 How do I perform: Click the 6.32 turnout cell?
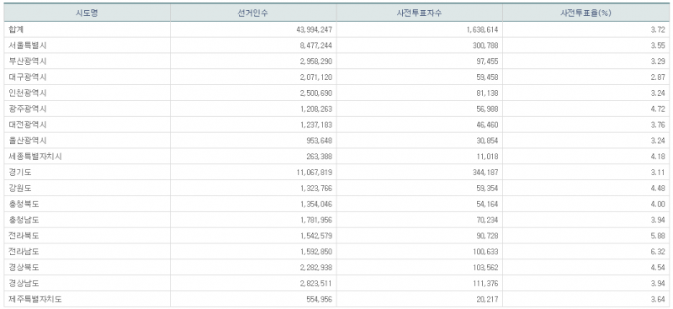coord(659,253)
